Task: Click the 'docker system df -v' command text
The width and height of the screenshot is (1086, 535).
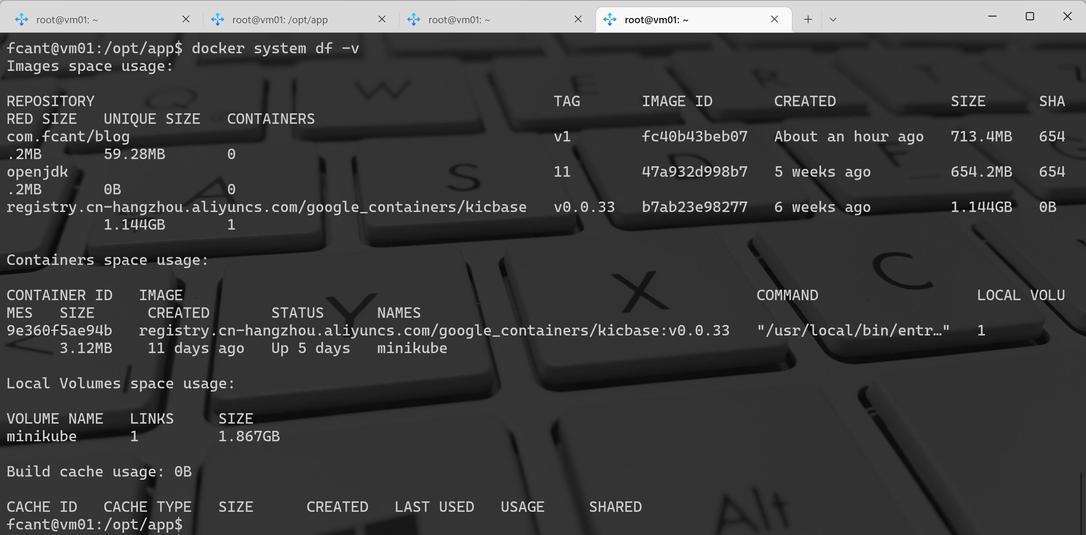Action: point(275,48)
